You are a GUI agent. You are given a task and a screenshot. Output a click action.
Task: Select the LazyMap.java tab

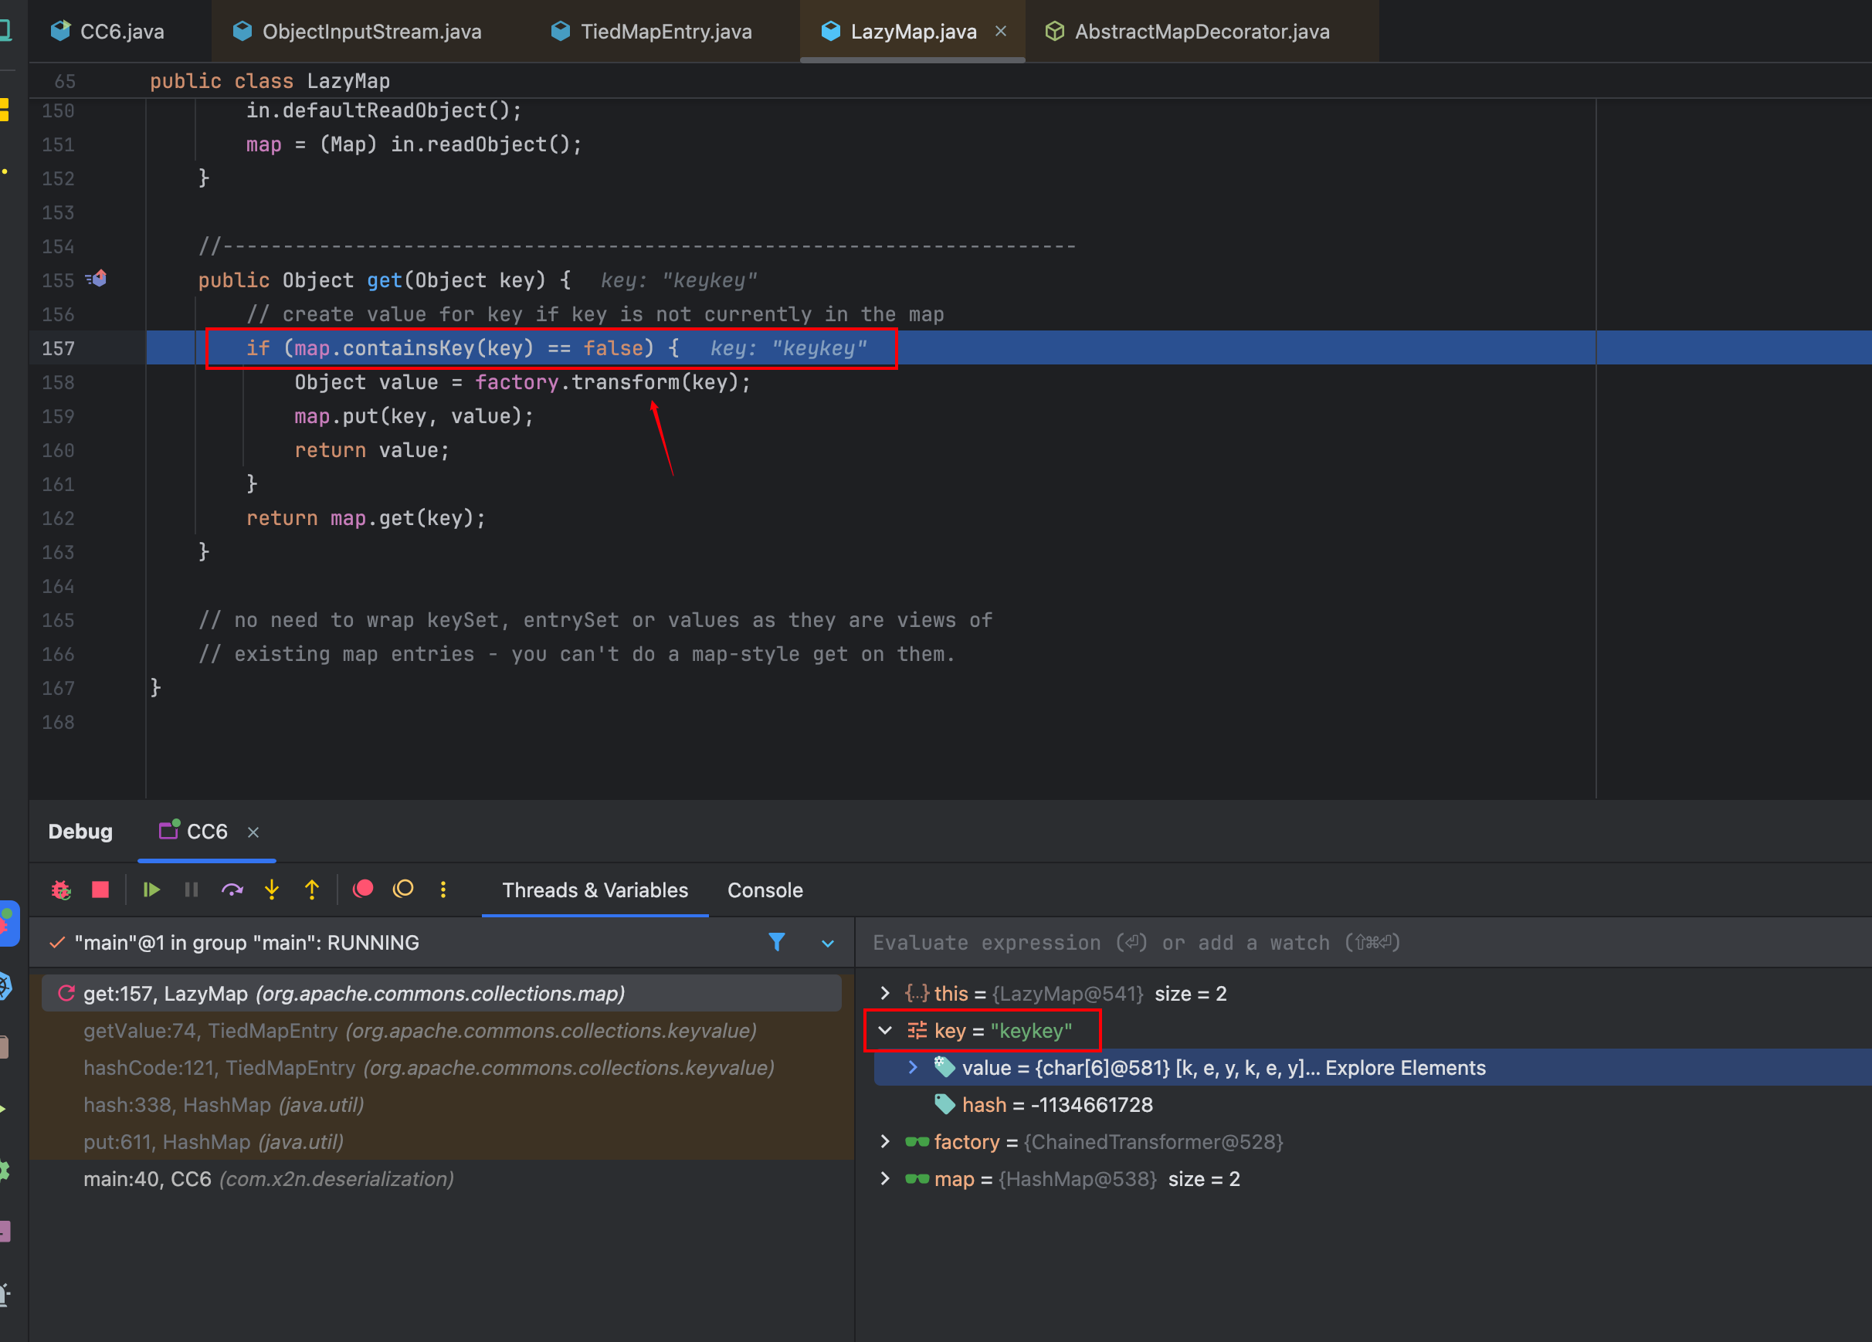[x=913, y=32]
